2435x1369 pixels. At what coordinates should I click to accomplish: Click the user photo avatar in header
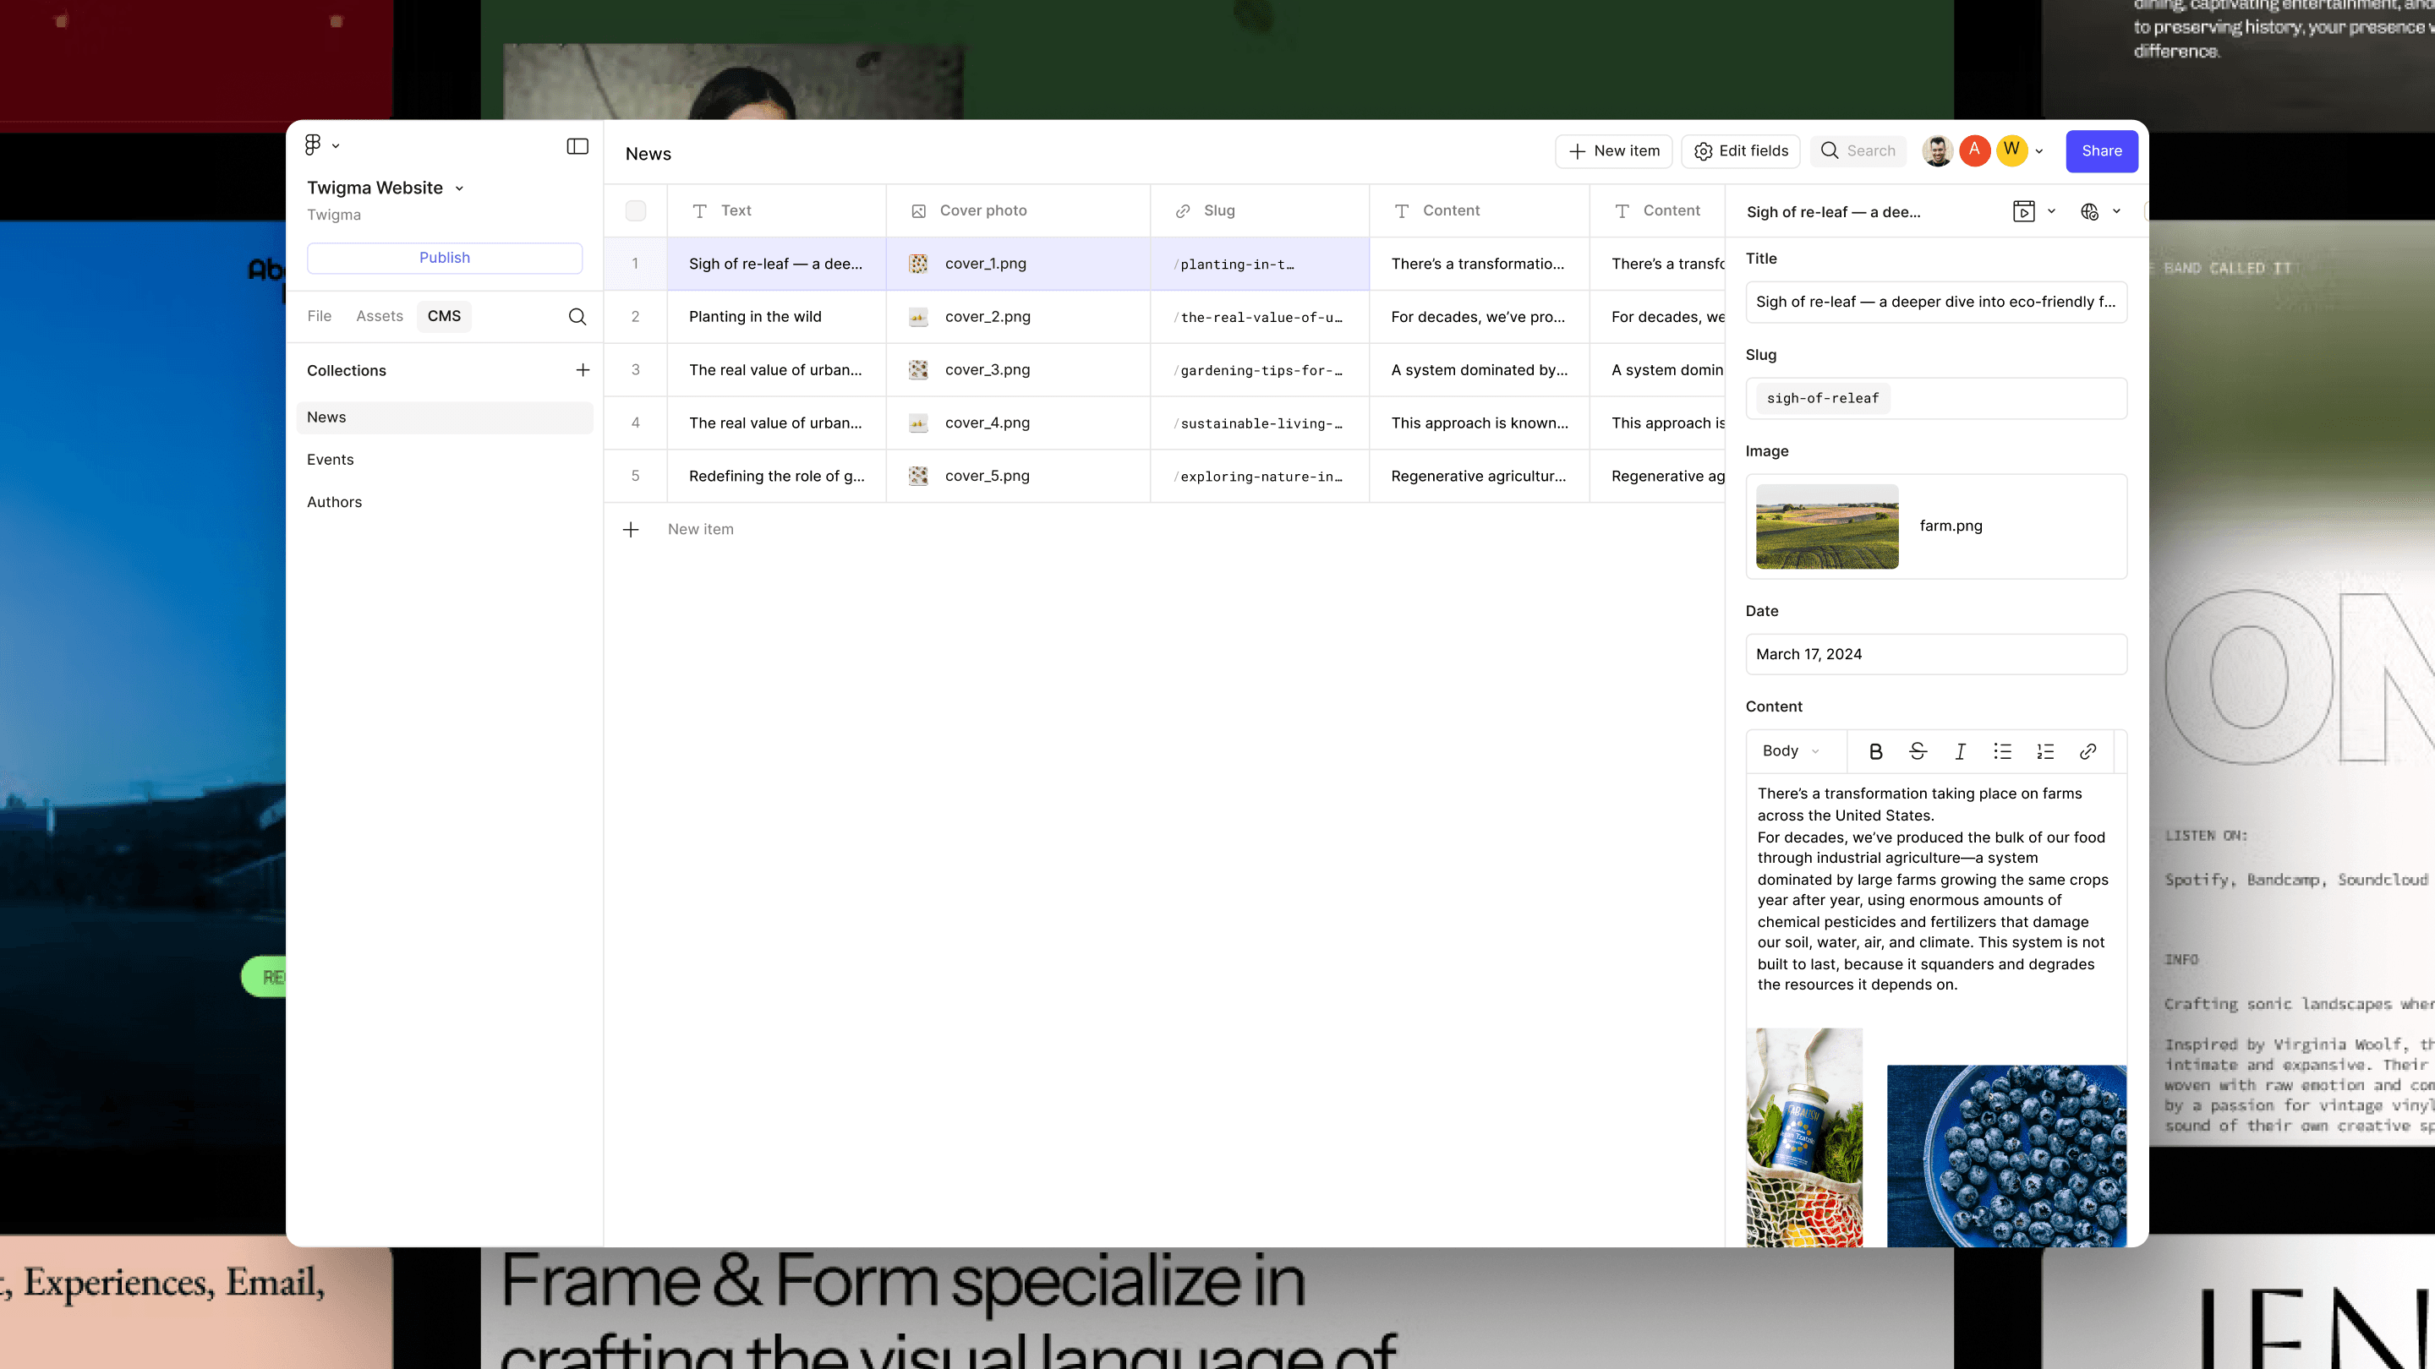(1937, 151)
